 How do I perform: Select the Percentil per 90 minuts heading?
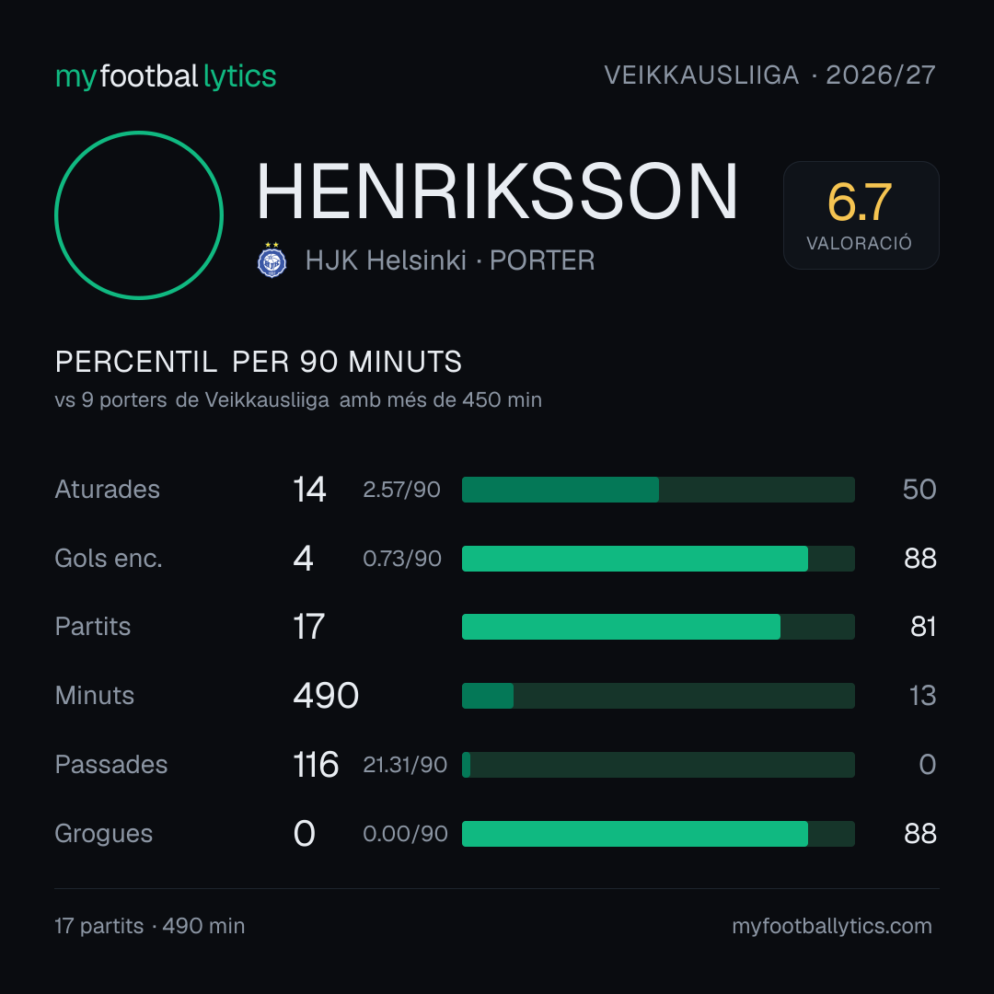259,362
